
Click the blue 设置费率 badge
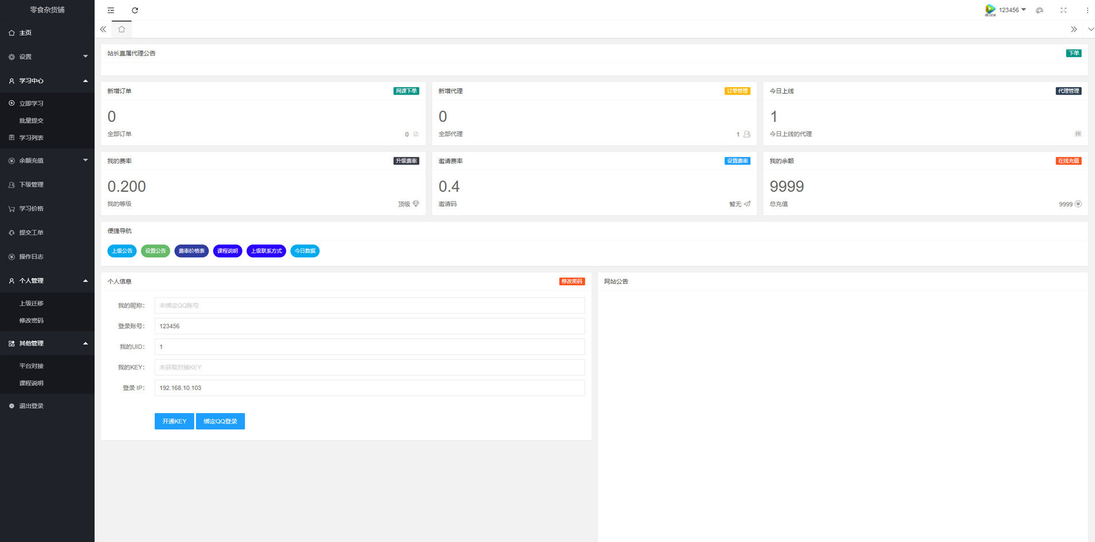[737, 161]
